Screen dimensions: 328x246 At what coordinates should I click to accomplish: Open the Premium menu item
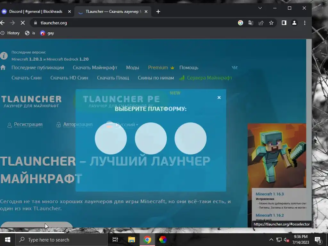tap(161, 68)
